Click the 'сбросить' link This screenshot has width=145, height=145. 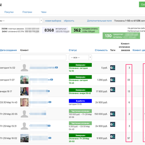point(69,21)
